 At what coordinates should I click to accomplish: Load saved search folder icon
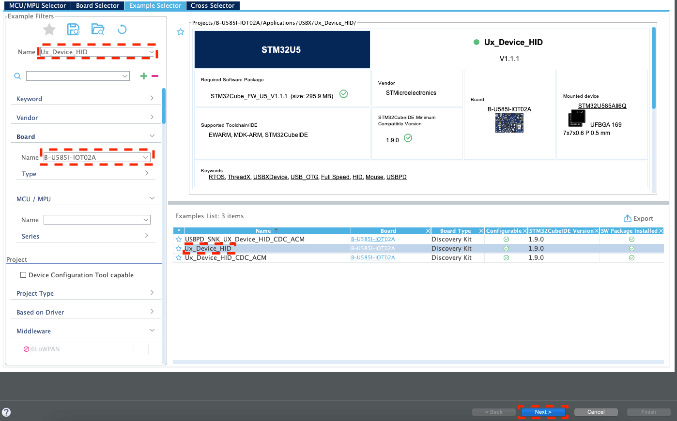coord(98,30)
